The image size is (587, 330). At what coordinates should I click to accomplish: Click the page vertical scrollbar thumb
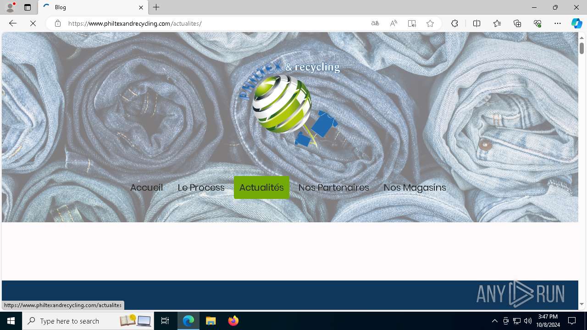[x=581, y=48]
